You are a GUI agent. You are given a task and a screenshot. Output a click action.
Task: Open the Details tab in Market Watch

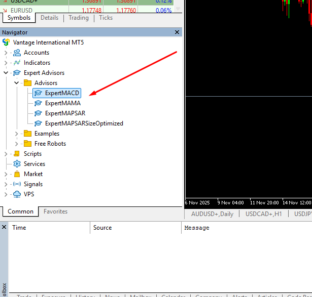point(50,18)
